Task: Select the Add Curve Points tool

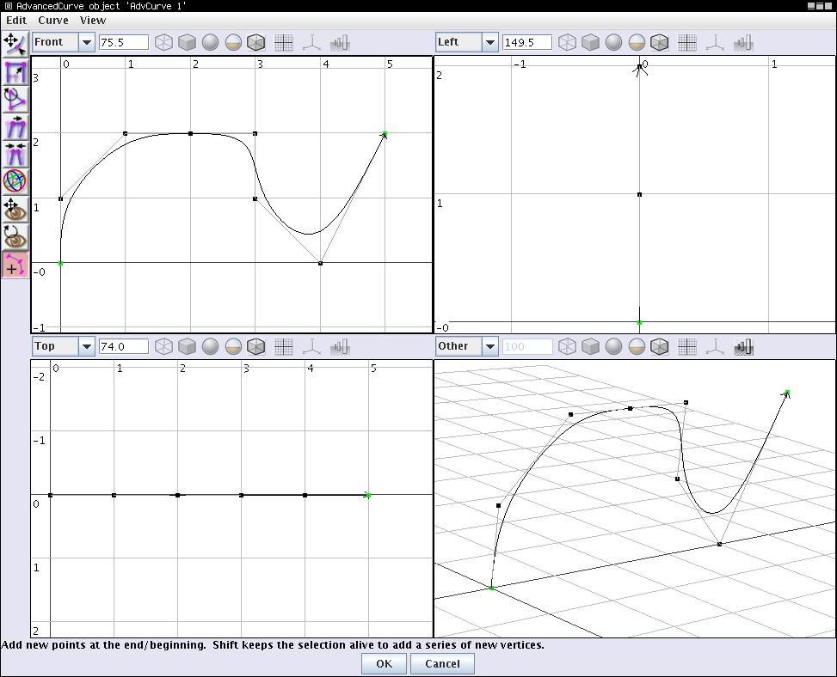Action: click(15, 265)
